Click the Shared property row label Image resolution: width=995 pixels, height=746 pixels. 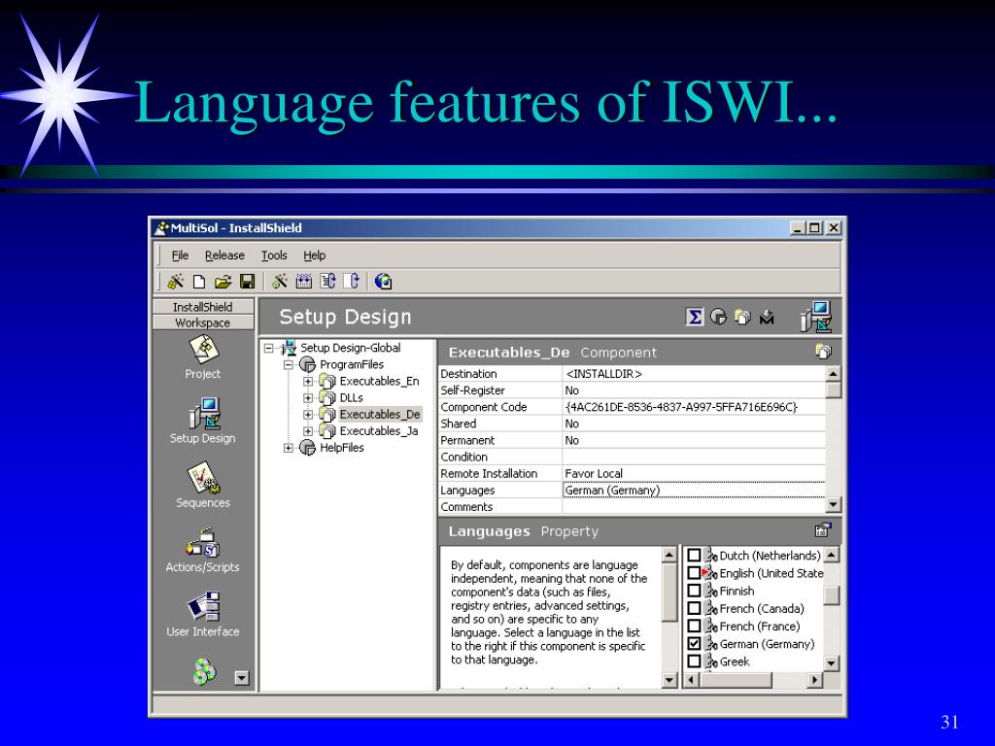(x=459, y=424)
